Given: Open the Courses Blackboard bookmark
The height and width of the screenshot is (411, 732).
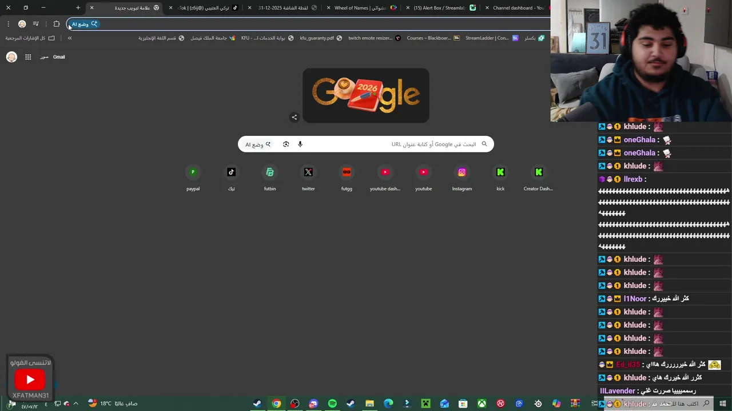Looking at the screenshot, I should click(x=433, y=38).
